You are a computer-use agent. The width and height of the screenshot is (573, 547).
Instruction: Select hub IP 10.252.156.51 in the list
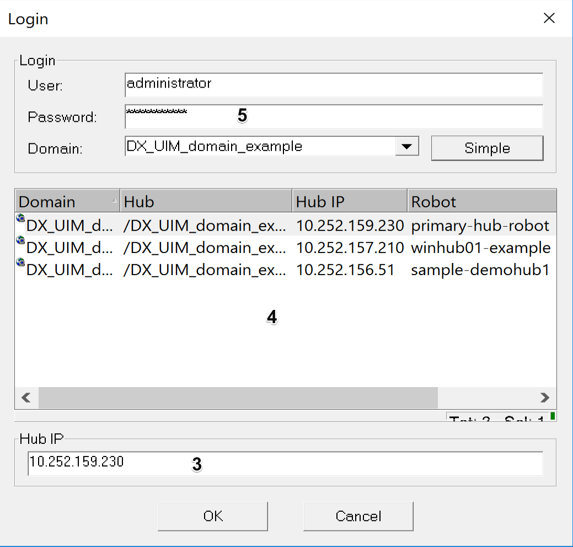pyautogui.click(x=345, y=270)
